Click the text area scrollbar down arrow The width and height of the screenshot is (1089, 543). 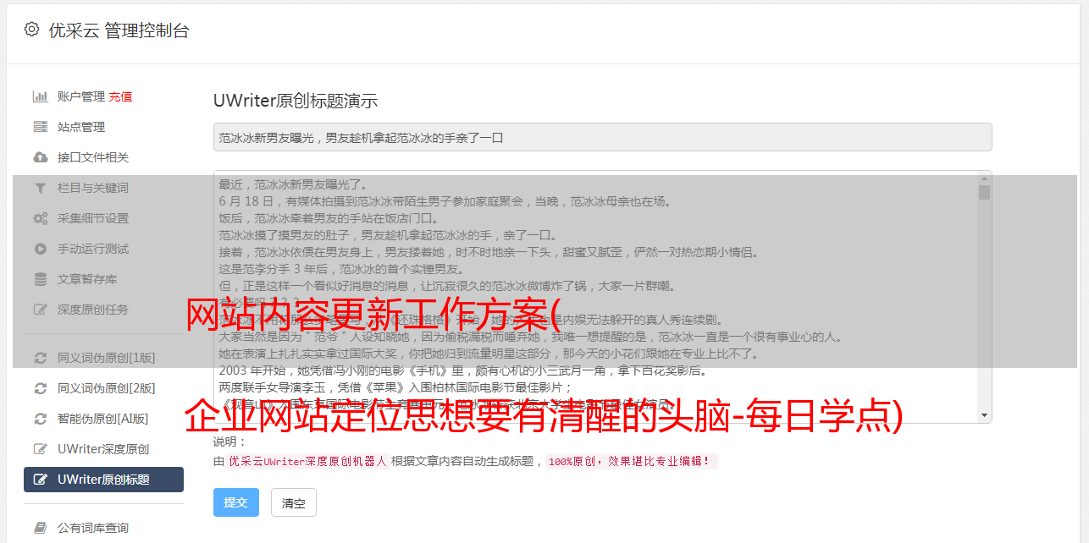point(984,415)
